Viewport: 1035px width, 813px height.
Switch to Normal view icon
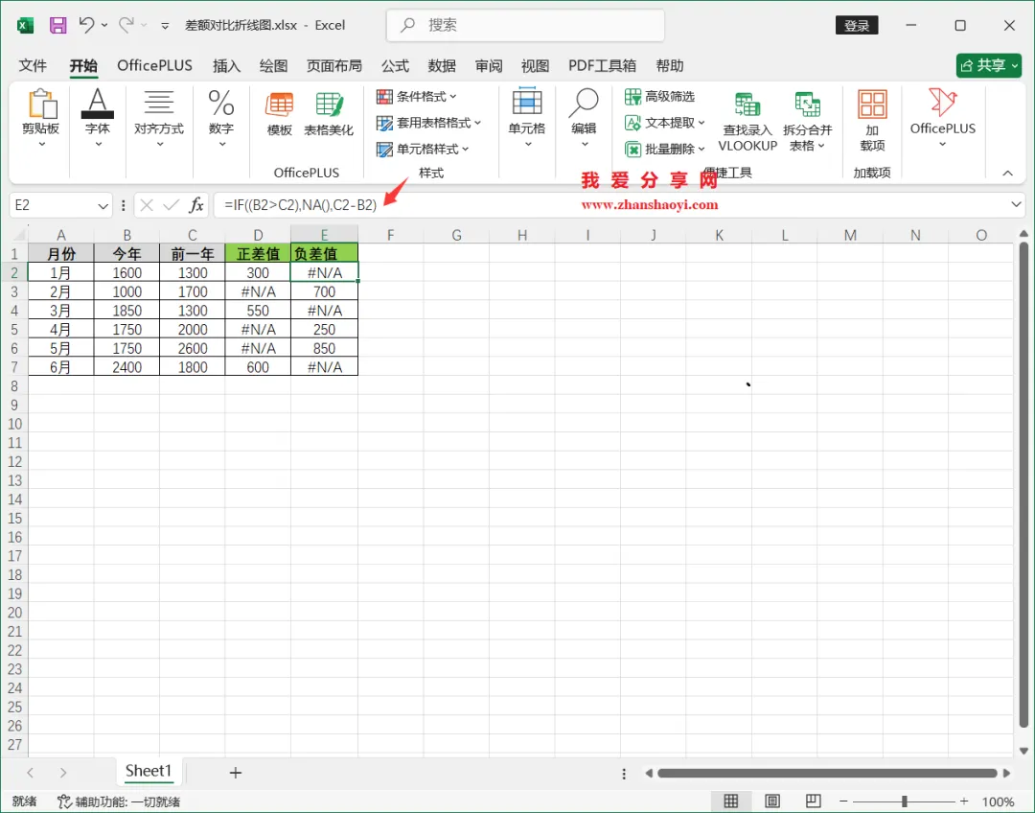730,801
